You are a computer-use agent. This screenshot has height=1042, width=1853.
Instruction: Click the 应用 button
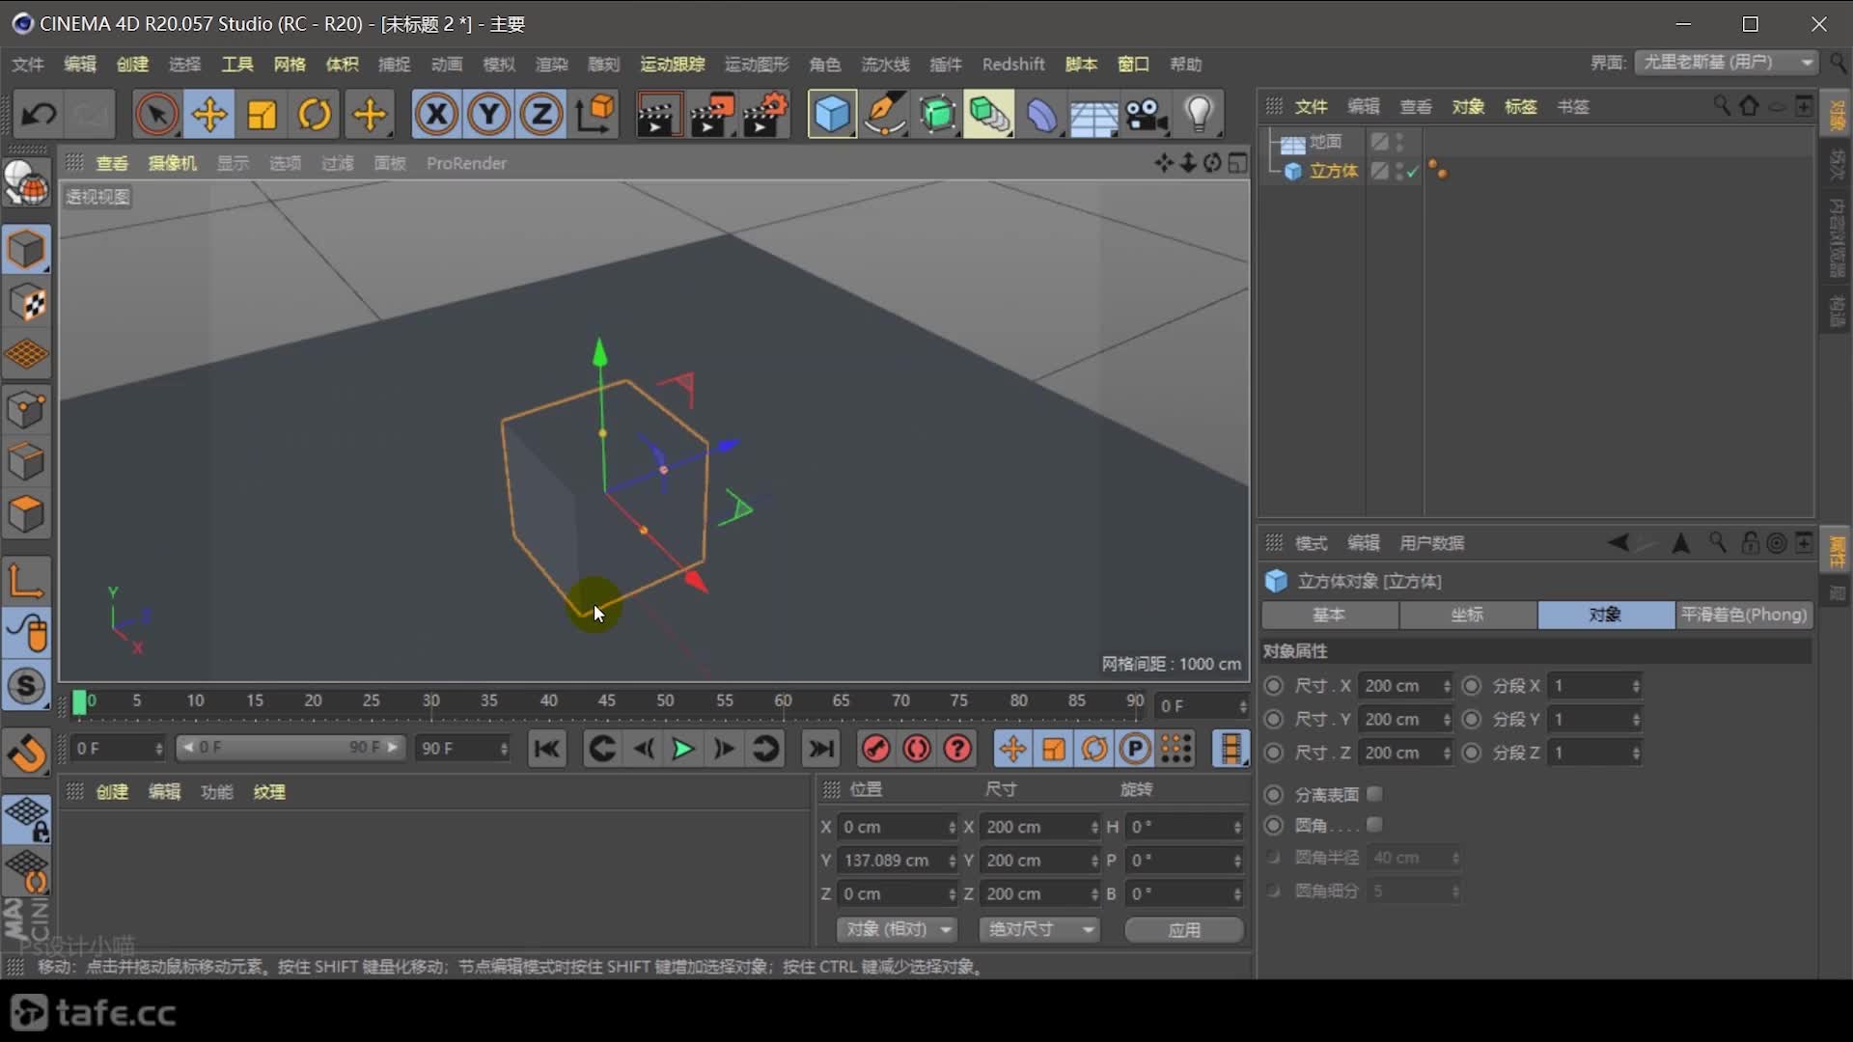1184,930
